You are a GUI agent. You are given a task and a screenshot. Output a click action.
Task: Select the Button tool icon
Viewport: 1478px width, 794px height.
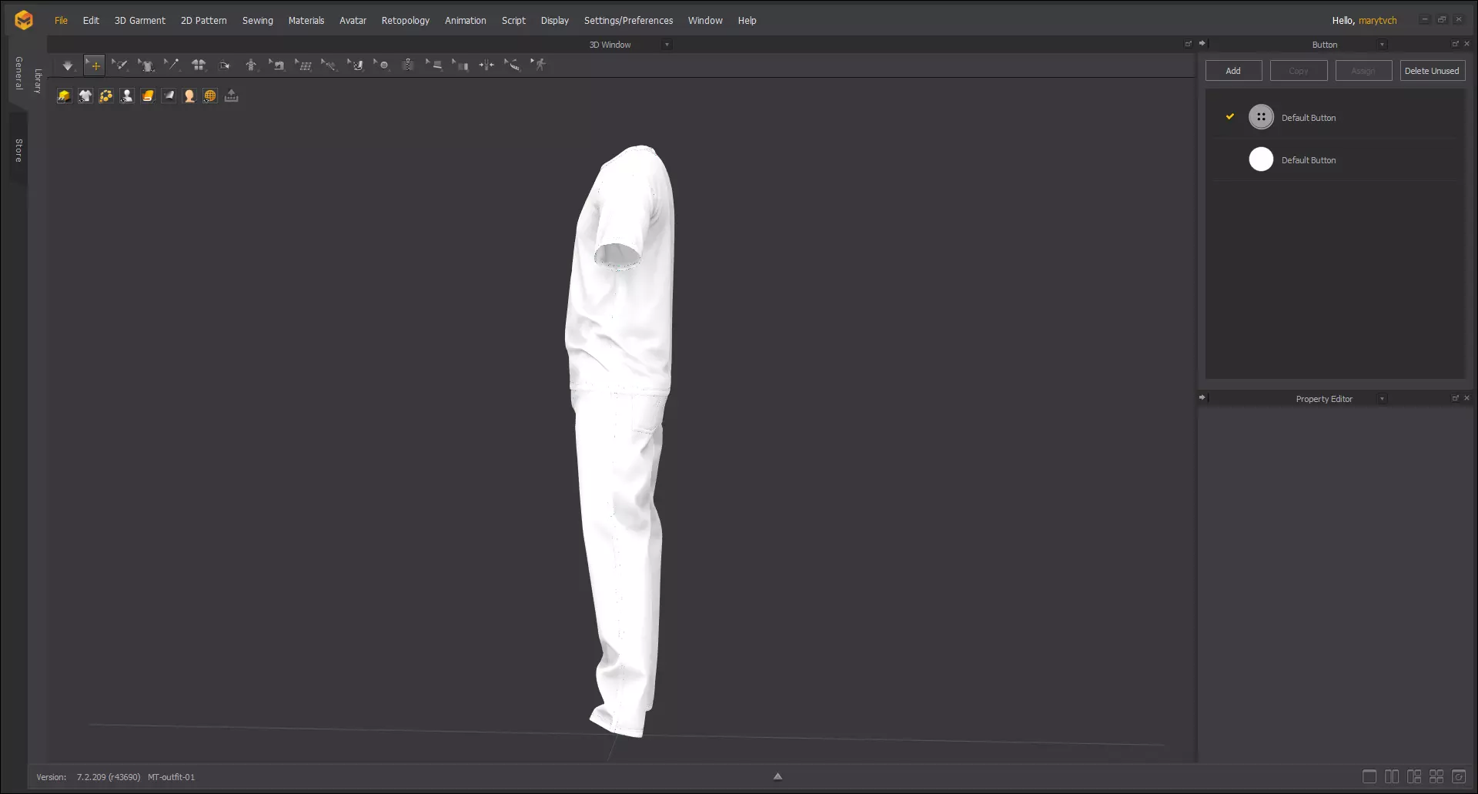click(x=383, y=65)
